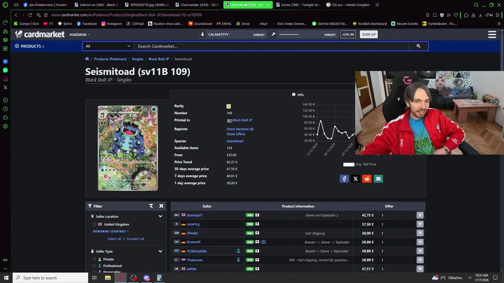Image resolution: width=504 pixels, height=283 pixels.
Task: Click Select all under seller locations
Action: (x=114, y=239)
